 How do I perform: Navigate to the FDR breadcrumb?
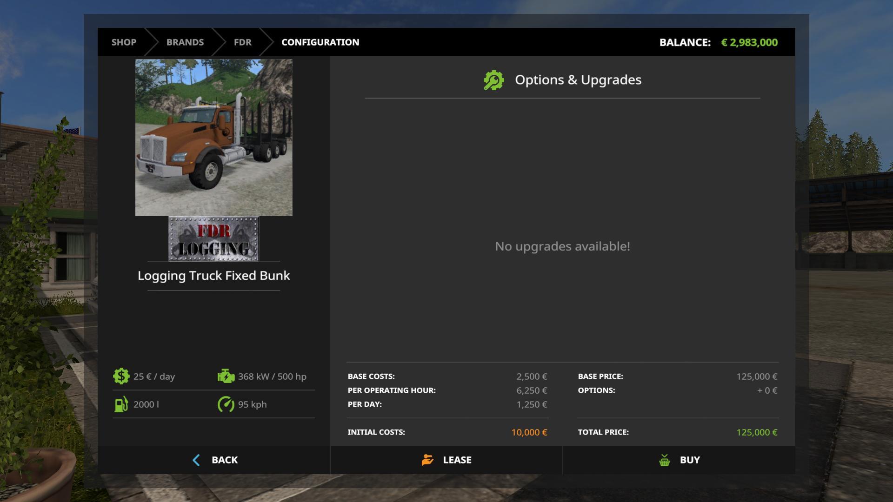242,42
